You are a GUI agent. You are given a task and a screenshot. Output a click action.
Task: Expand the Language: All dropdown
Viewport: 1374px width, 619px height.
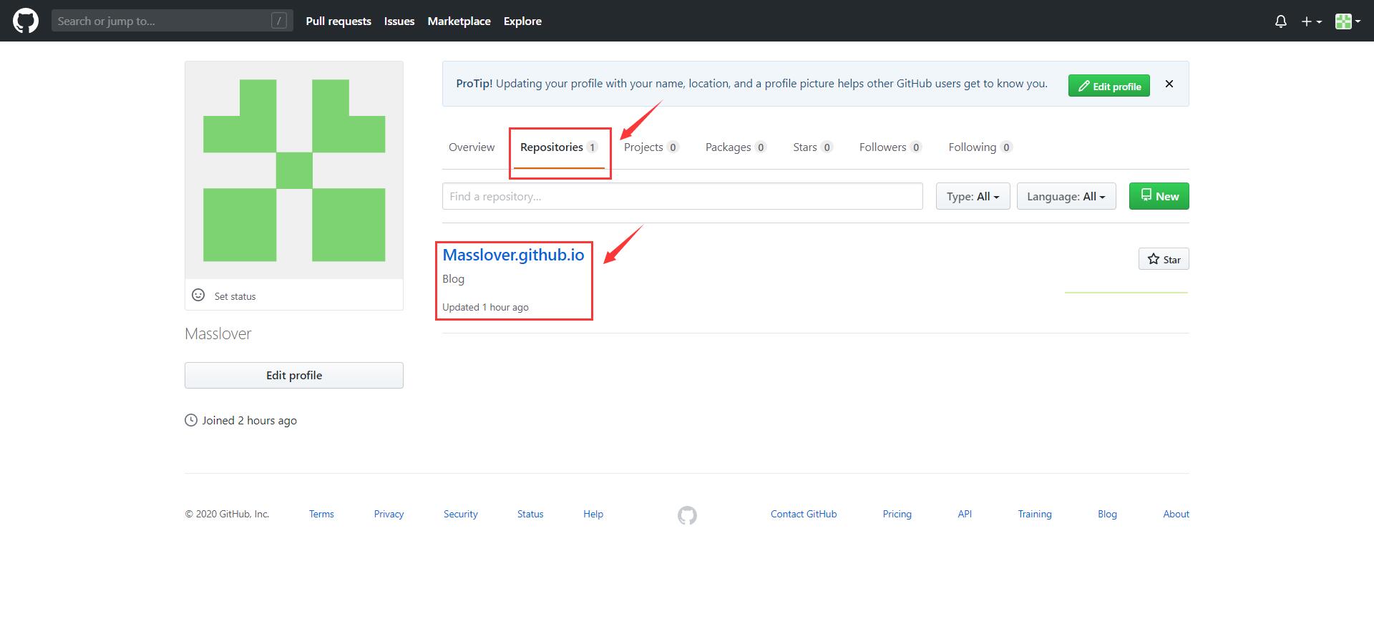1066,196
